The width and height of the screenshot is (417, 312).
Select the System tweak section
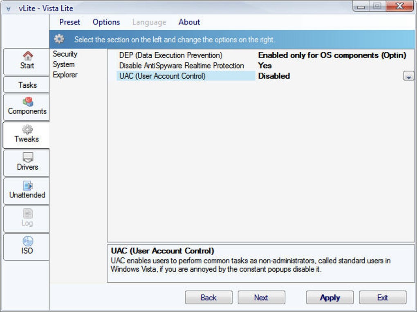coord(63,64)
